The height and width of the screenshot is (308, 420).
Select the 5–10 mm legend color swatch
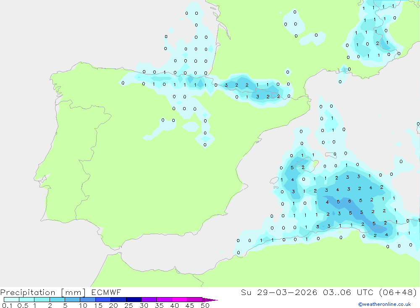tap(73, 300)
